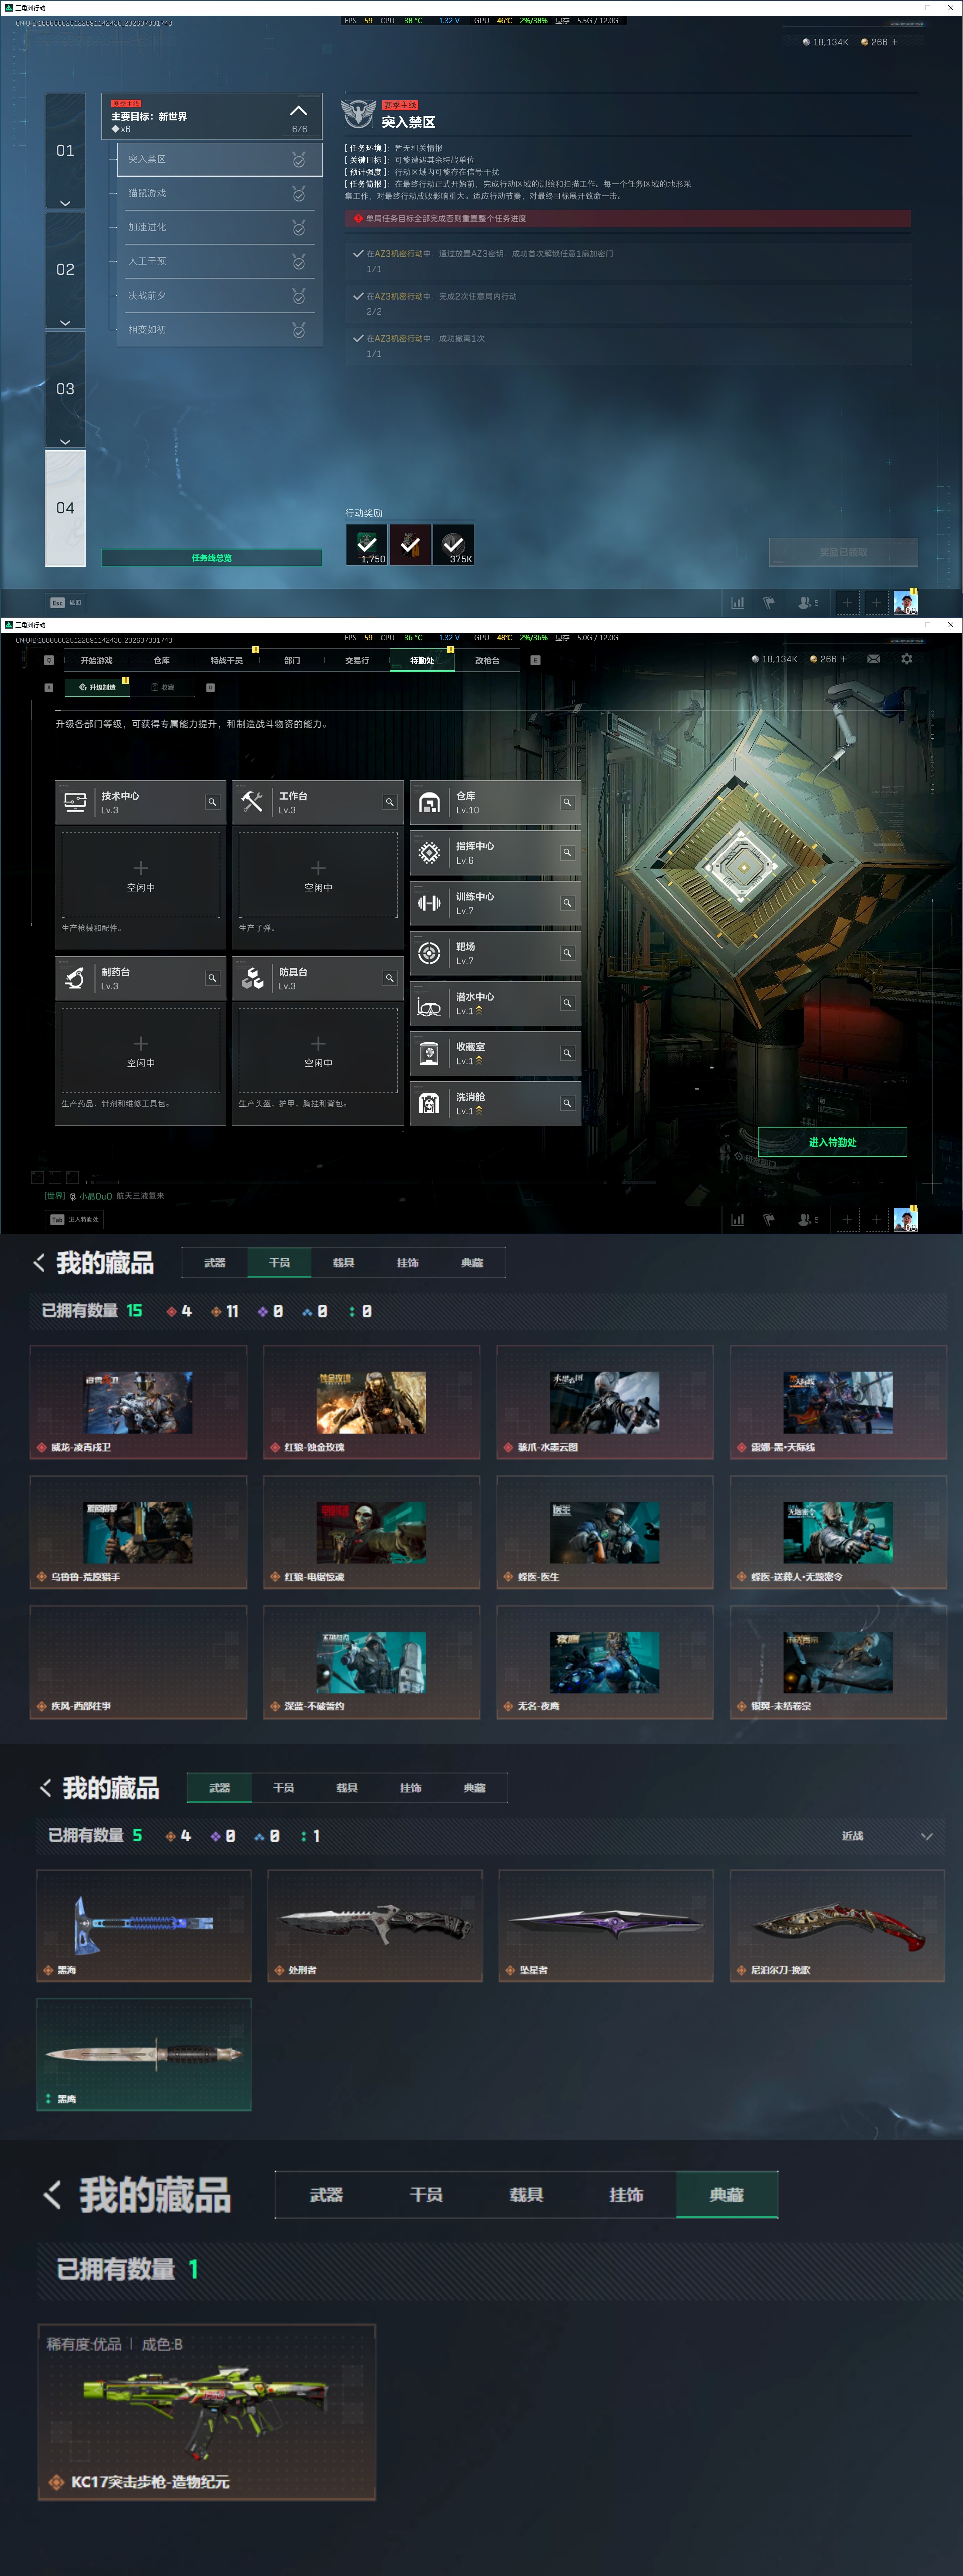Select the 技术中心 department icon
Image resolution: width=963 pixels, height=2576 pixels.
tap(75, 803)
